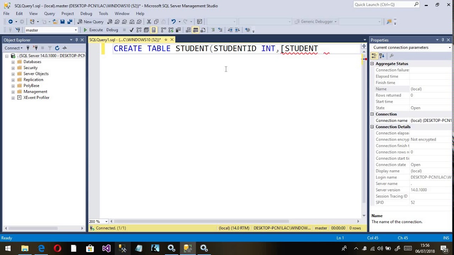Click the Navigate Backward arrow icon
This screenshot has width=454, height=255.
(11, 22)
